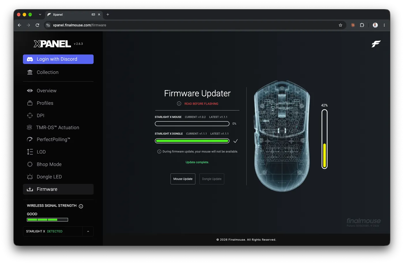Click the Overview eye icon
The width and height of the screenshot is (404, 264).
coord(30,91)
